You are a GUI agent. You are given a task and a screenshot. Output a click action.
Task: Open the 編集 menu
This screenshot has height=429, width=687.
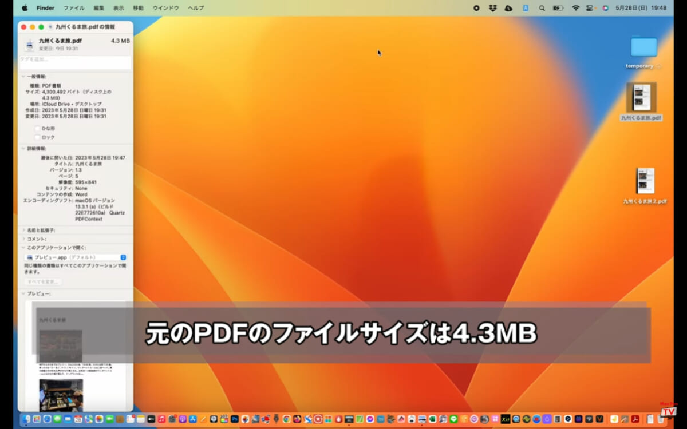click(99, 8)
